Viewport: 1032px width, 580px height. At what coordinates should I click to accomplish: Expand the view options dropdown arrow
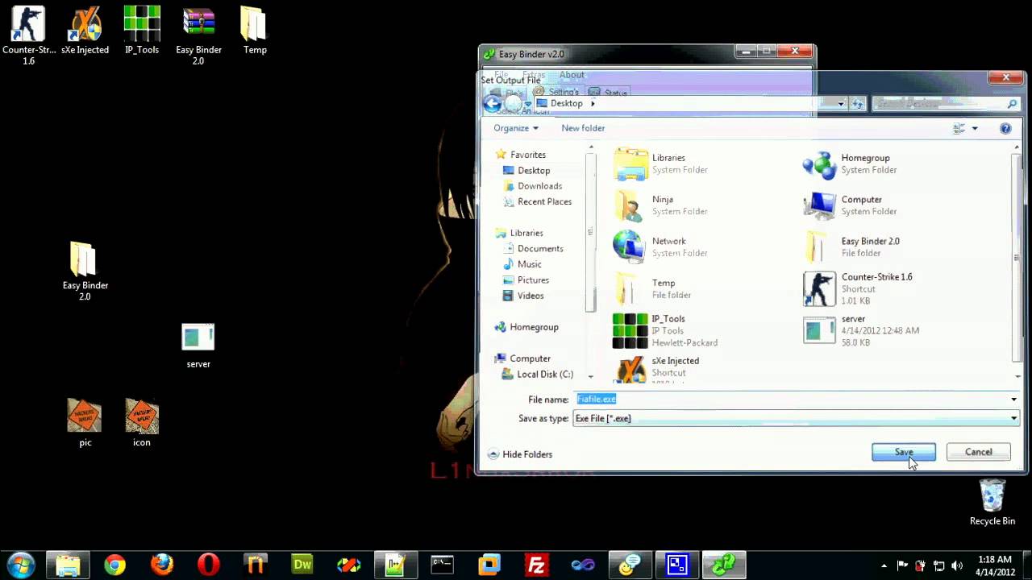[974, 128]
